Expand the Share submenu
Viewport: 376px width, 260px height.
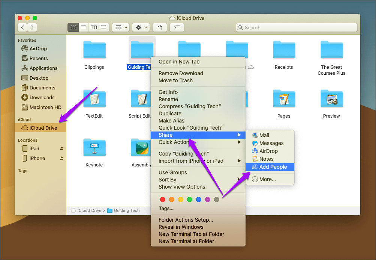point(198,135)
